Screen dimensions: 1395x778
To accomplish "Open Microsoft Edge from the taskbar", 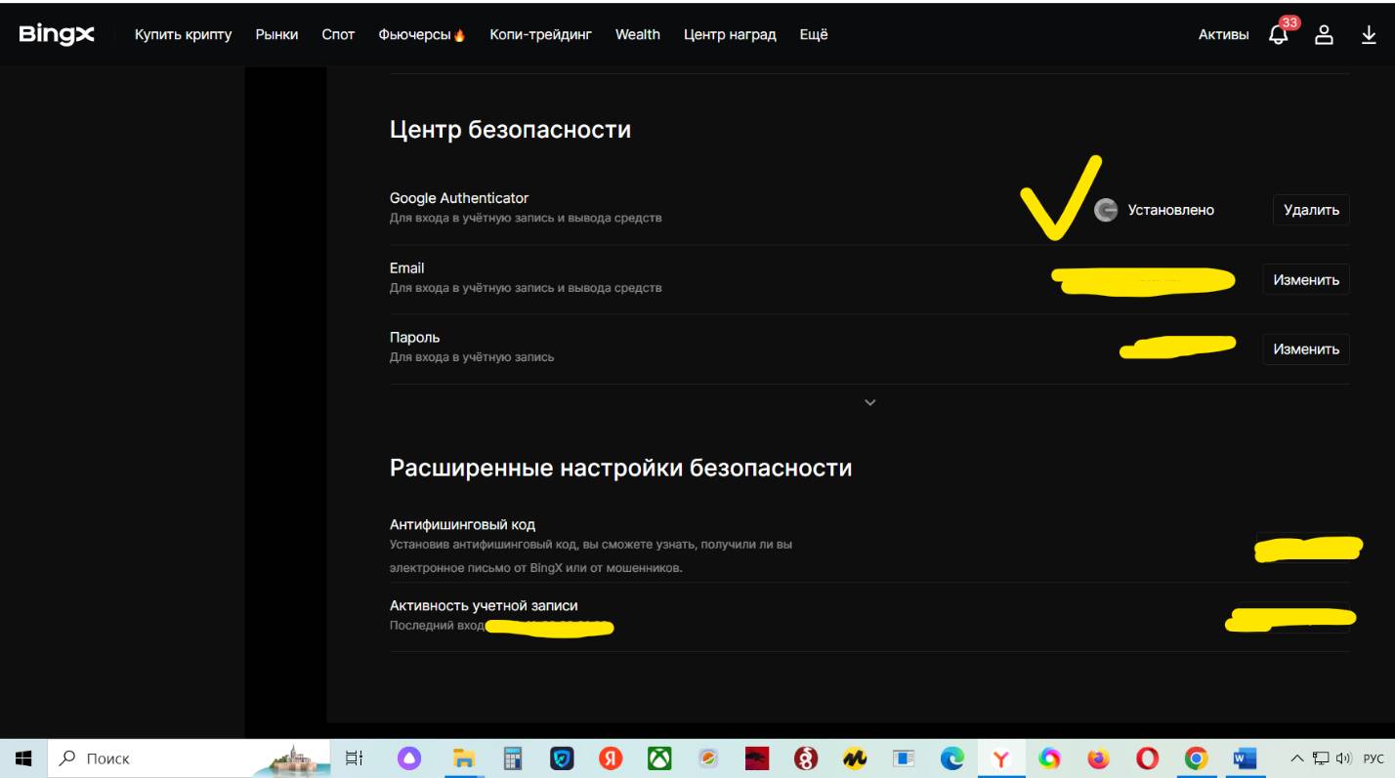I will pos(951,758).
